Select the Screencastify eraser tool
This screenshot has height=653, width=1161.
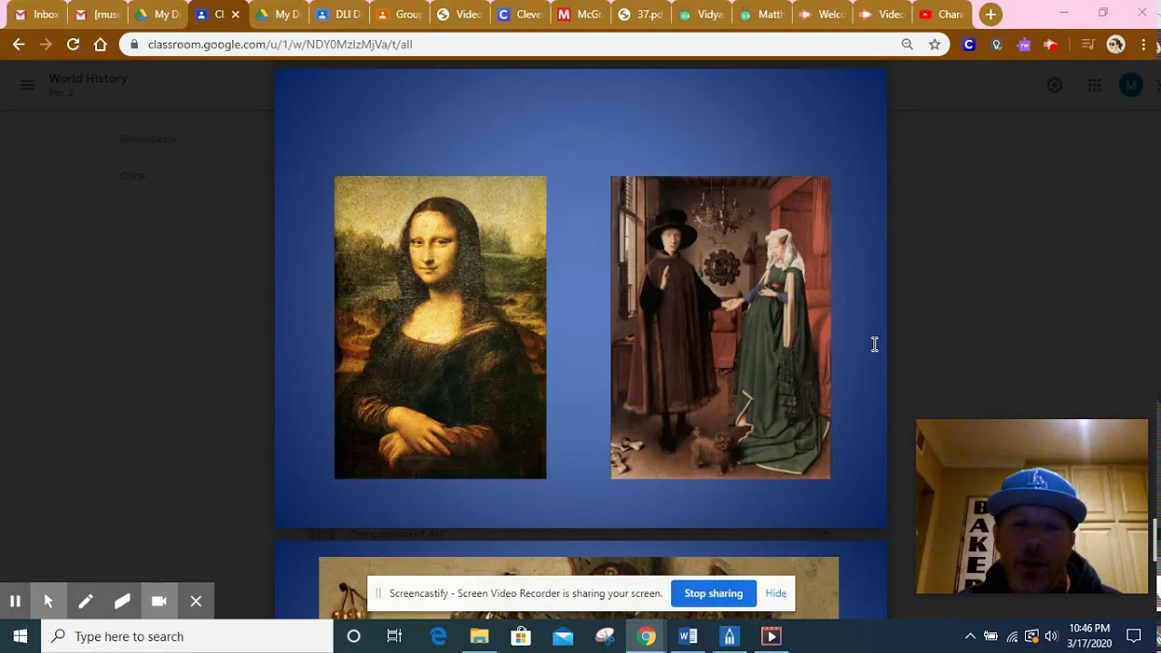point(122,601)
